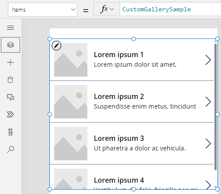Select the Lorem ipsum 2 image placeholder

coord(71,102)
